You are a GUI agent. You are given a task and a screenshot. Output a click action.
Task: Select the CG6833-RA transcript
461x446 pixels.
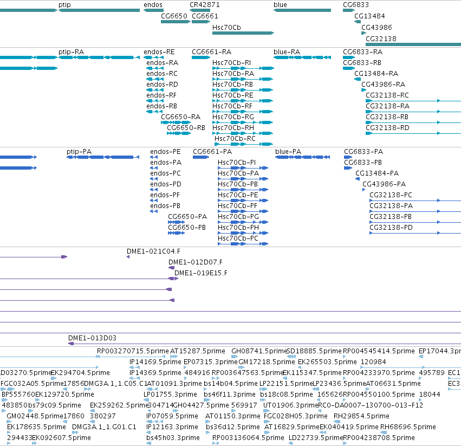coord(349,57)
